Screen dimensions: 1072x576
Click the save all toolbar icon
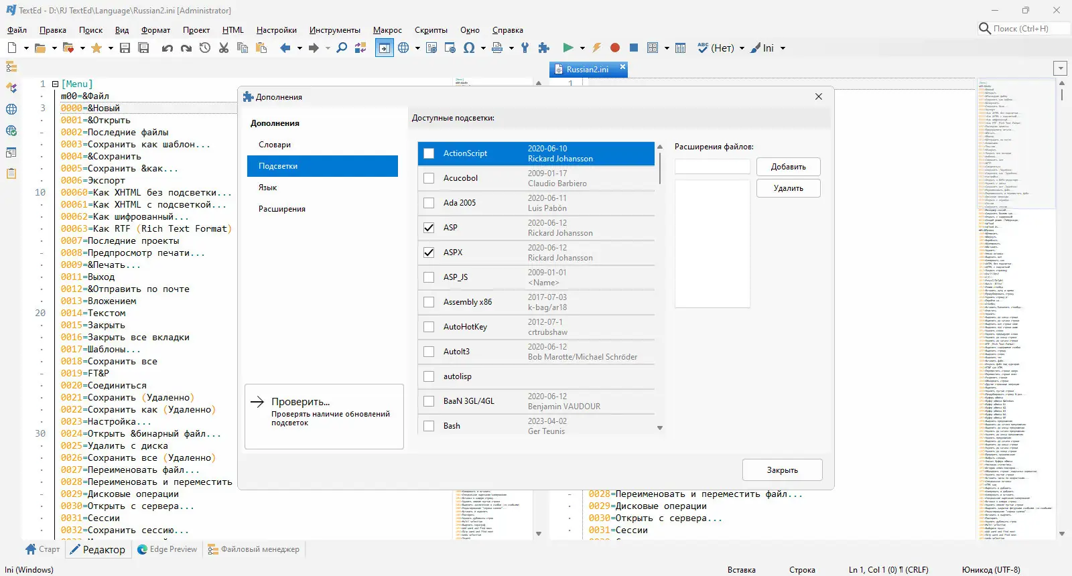point(143,48)
